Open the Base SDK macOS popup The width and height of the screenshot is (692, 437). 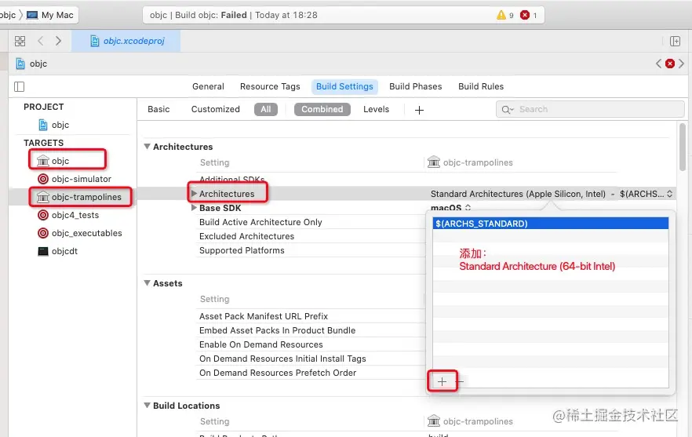click(450, 207)
